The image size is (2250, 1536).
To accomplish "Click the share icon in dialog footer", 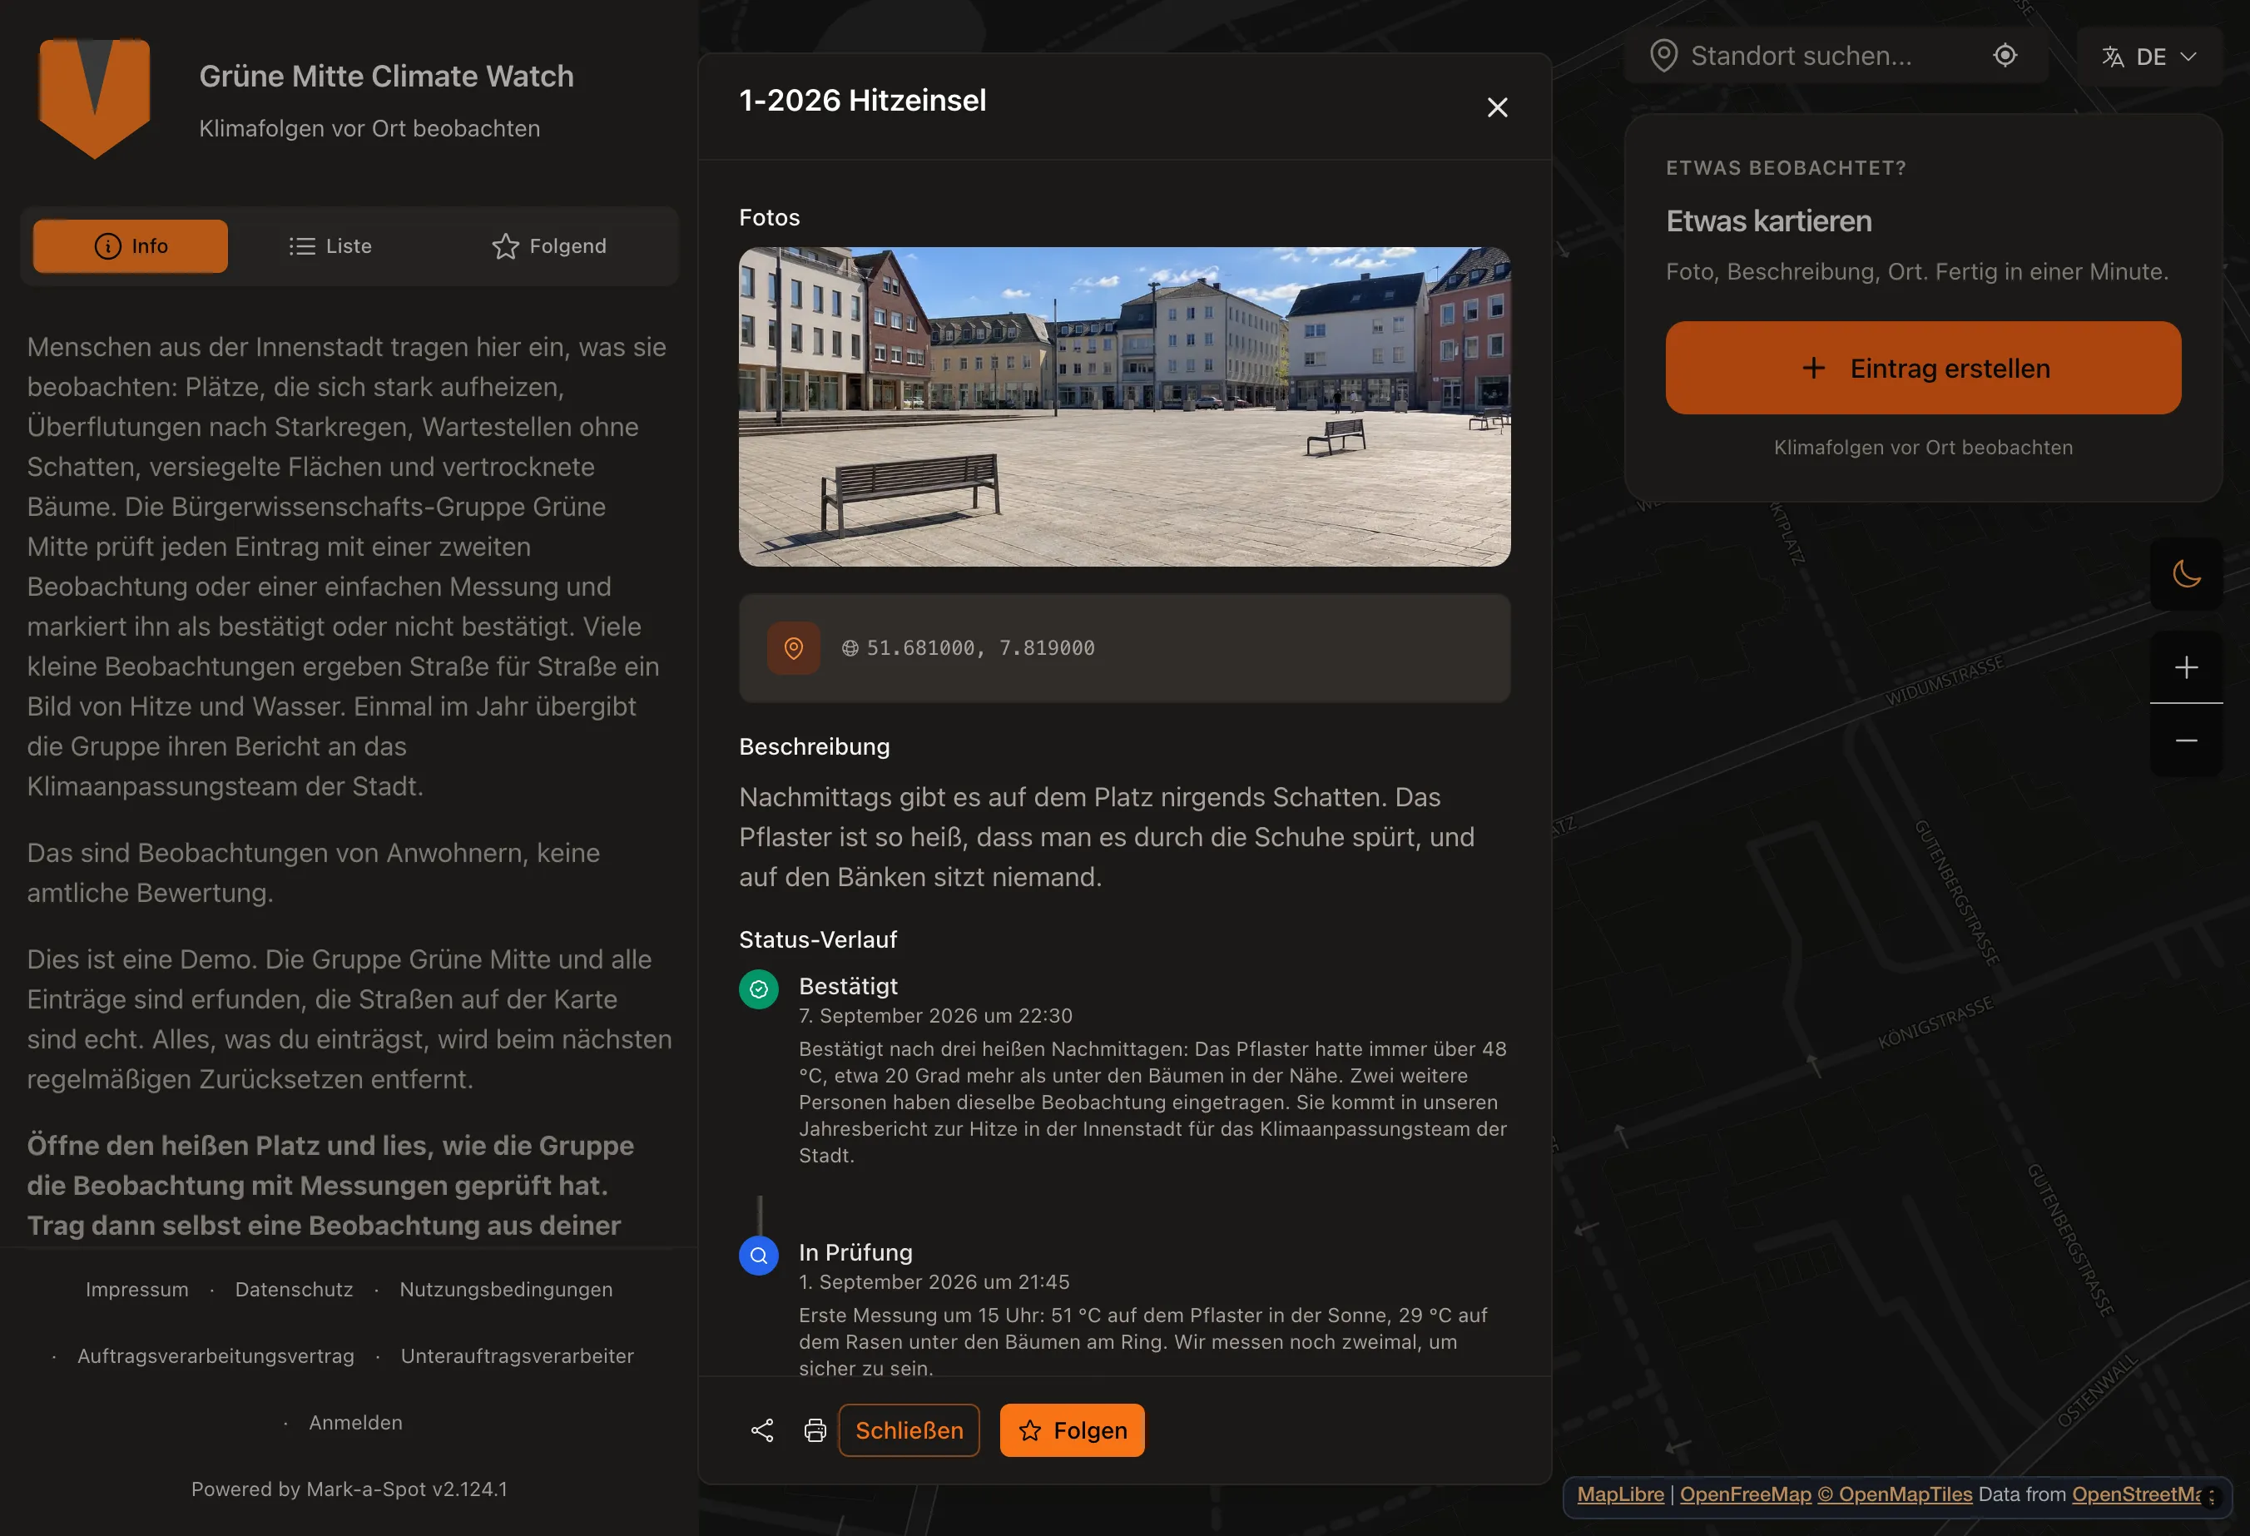I will (762, 1430).
